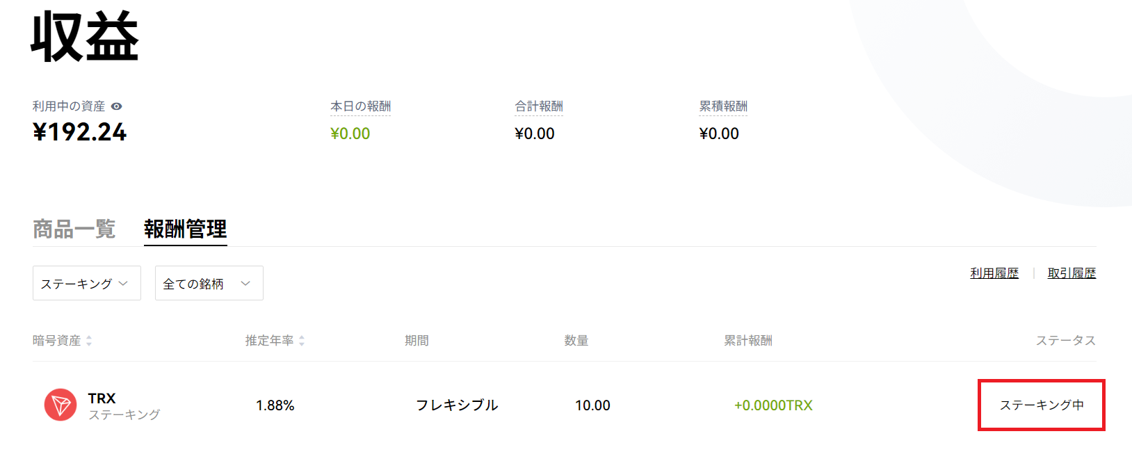Click the 1.88% estimated annual rate

(275, 405)
